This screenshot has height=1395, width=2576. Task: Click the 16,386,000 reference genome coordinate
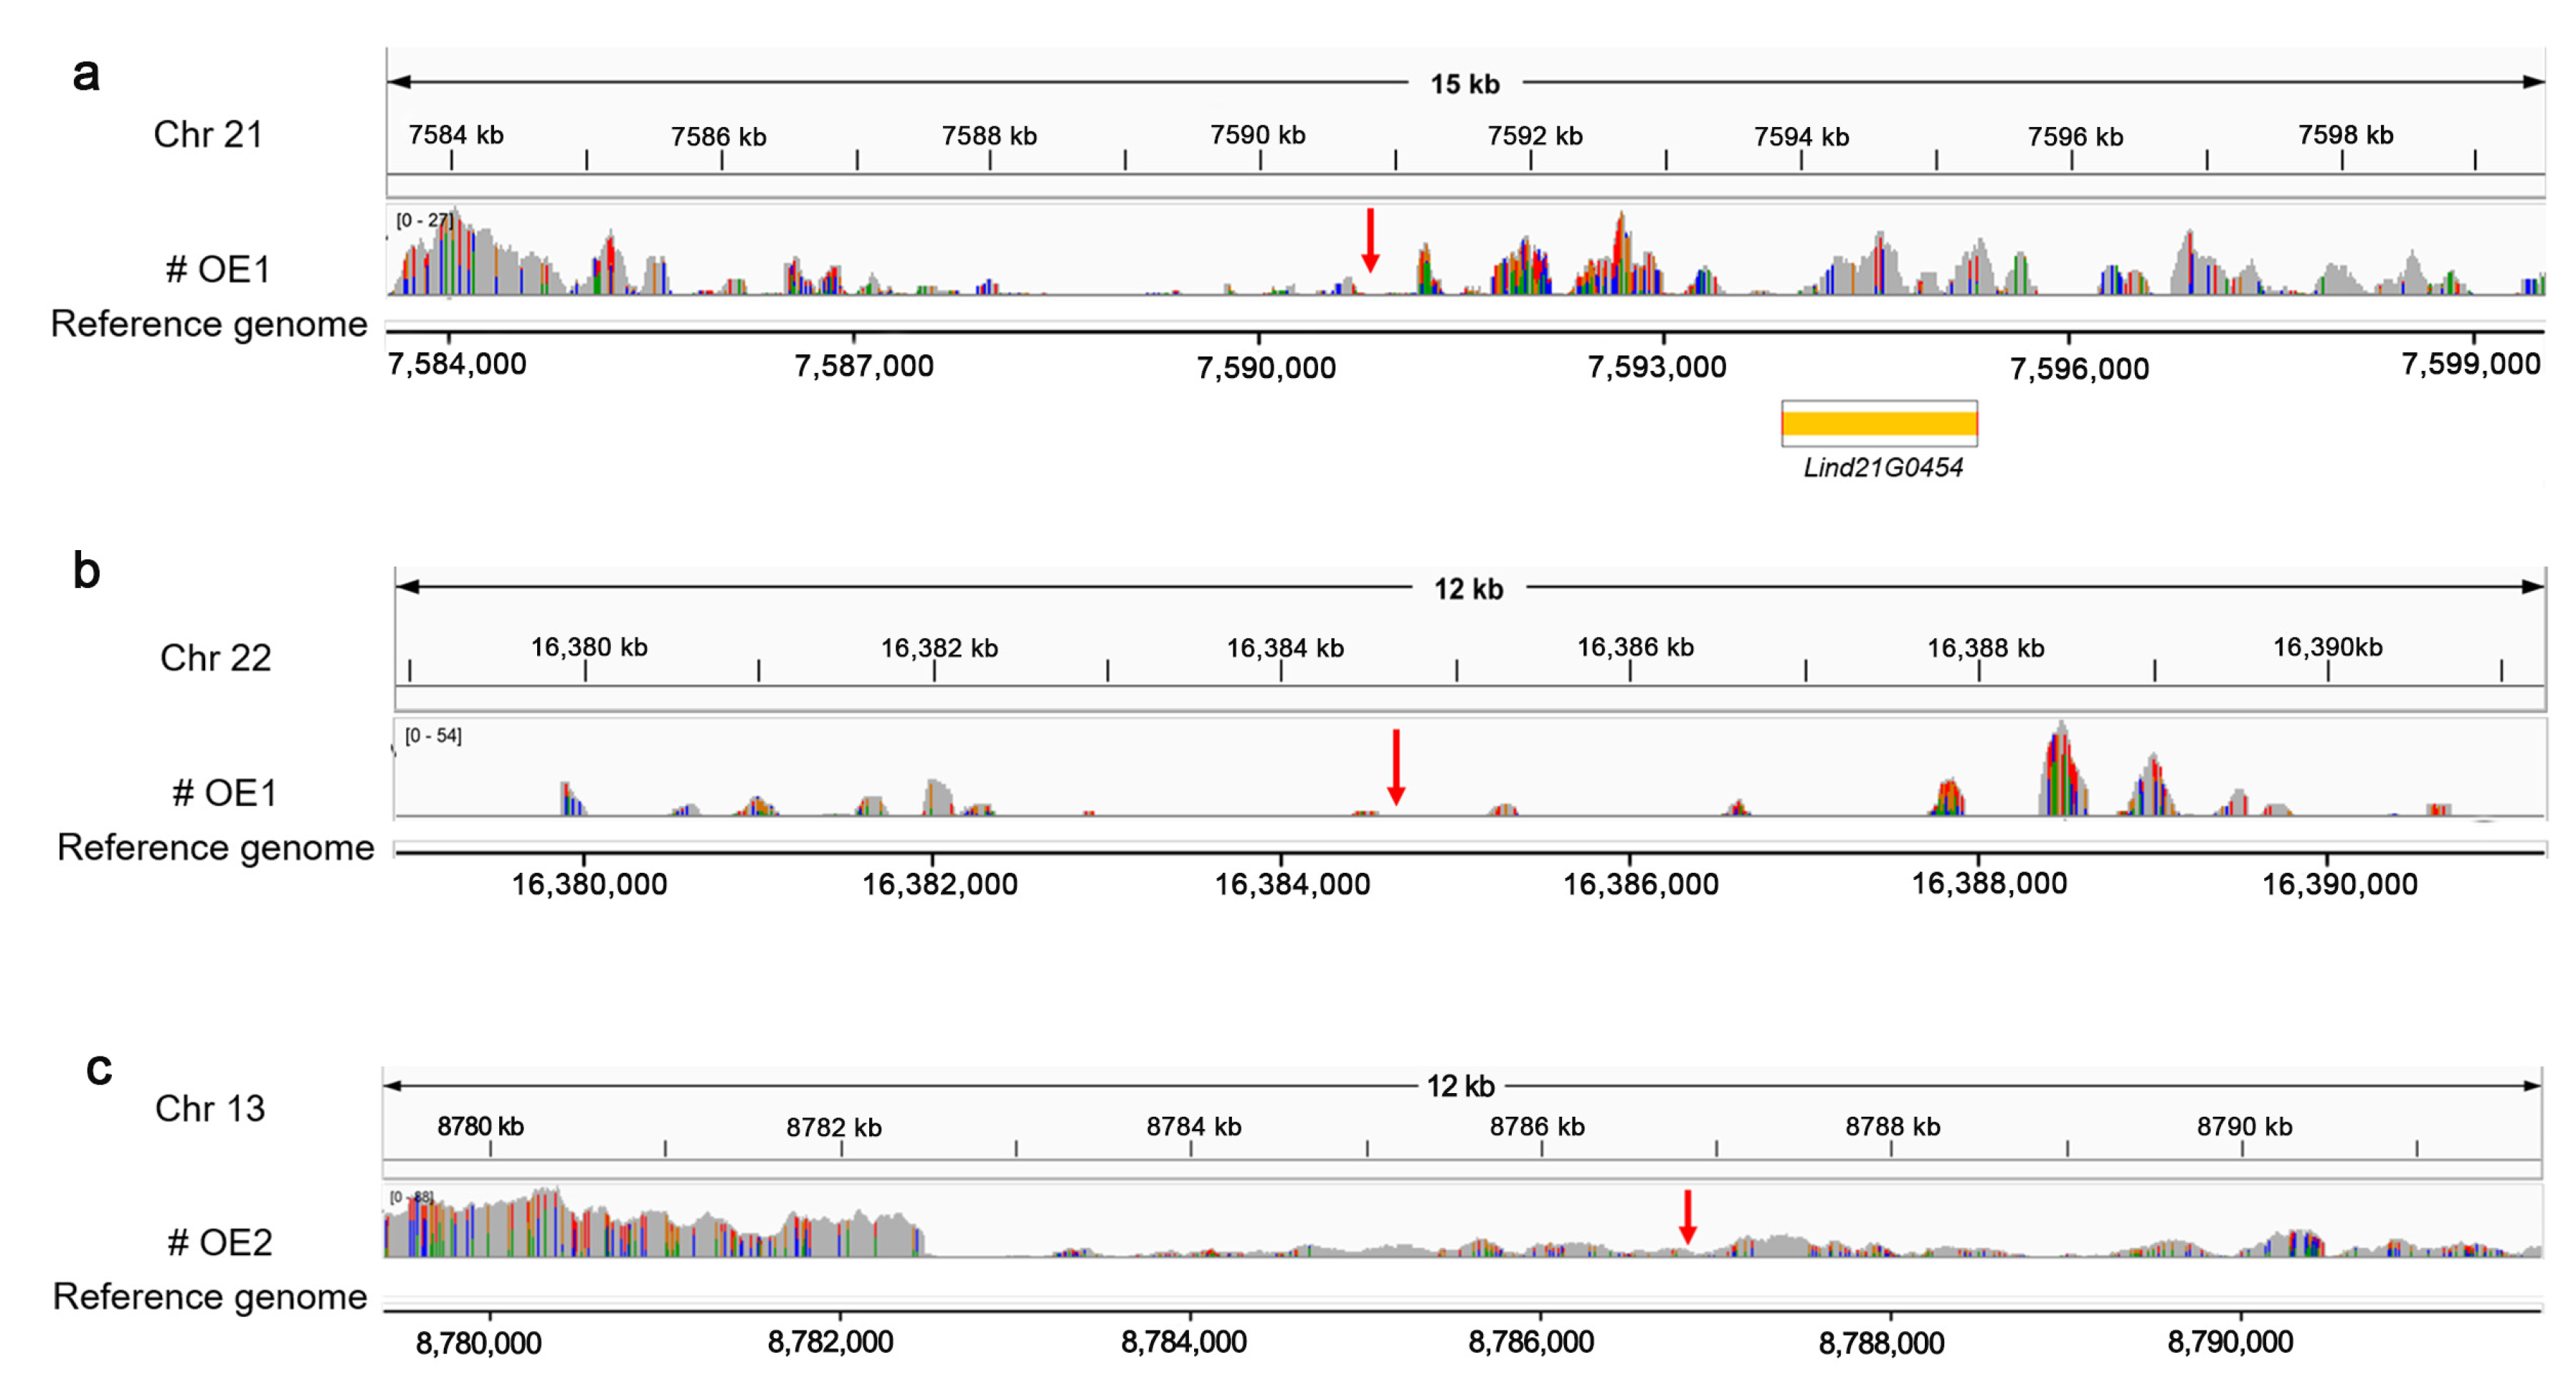(1641, 884)
